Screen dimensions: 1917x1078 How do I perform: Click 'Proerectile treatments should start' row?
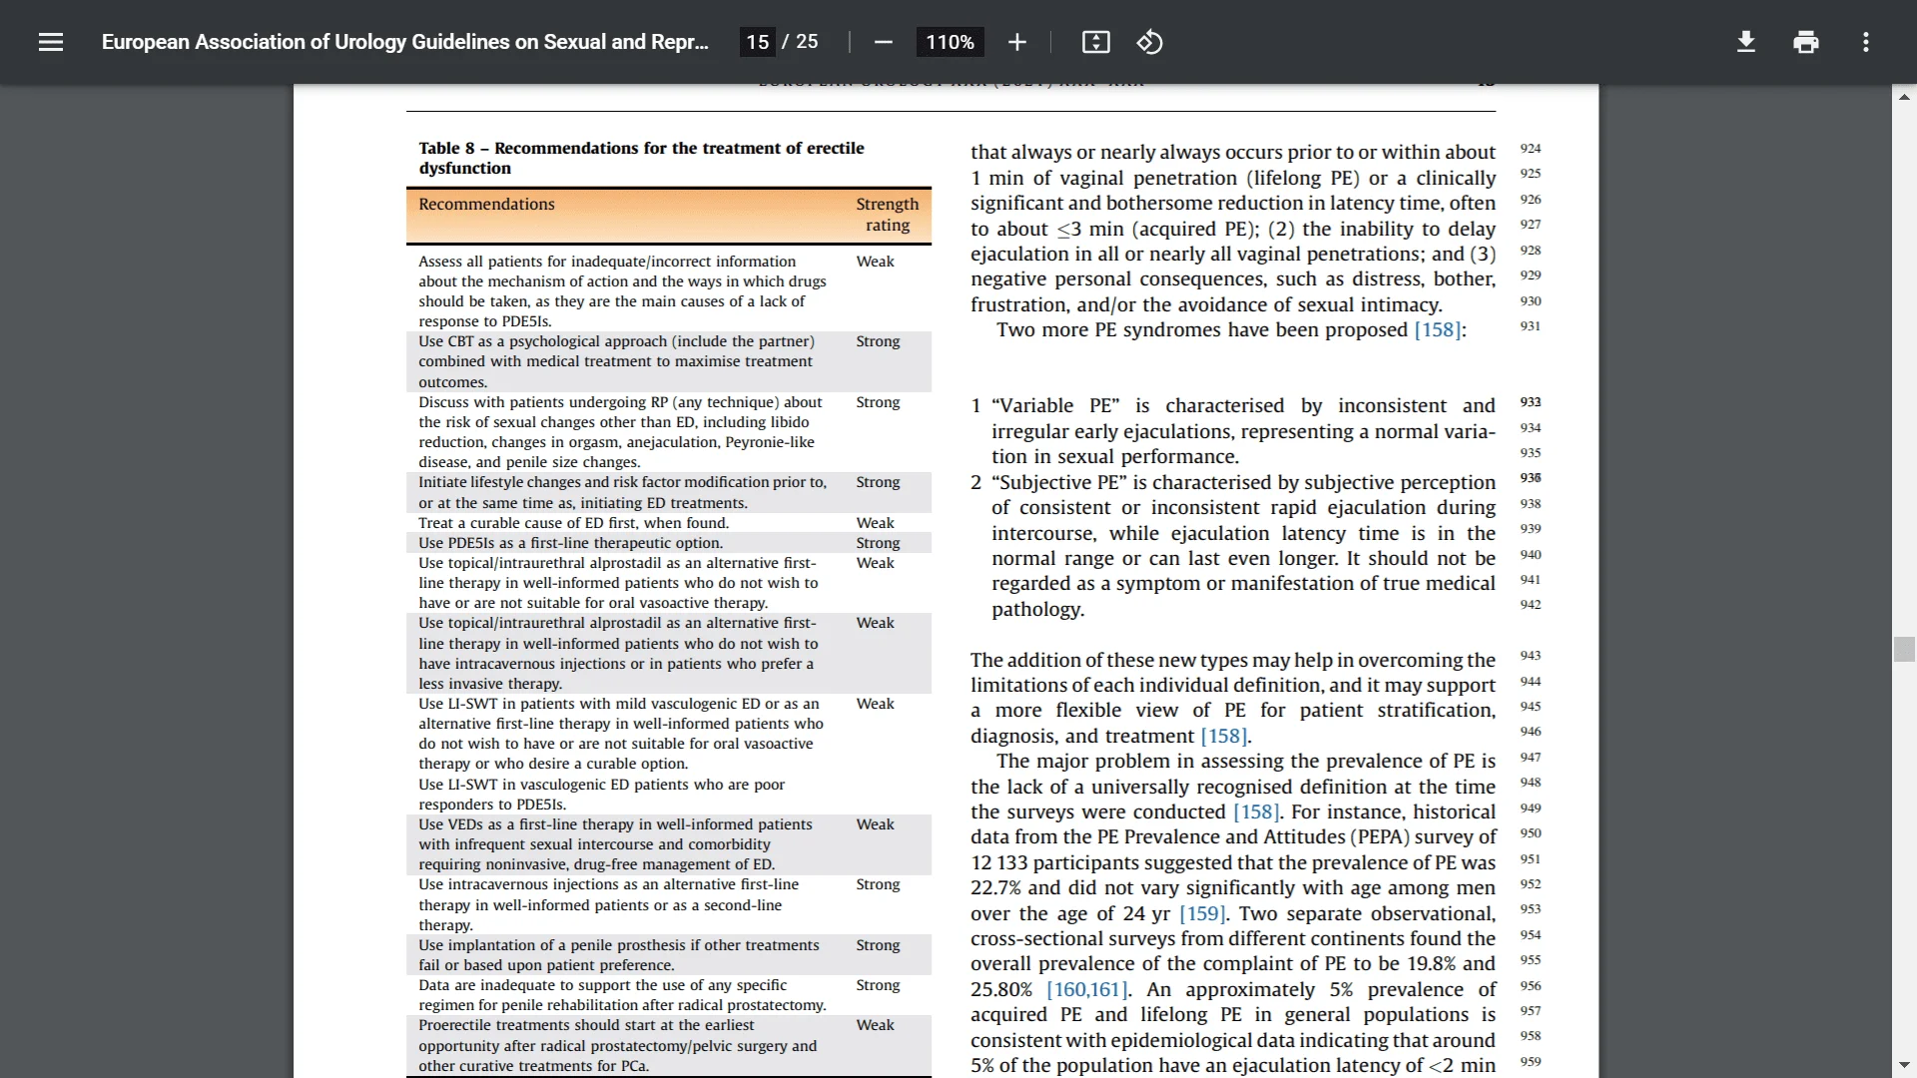(668, 1046)
